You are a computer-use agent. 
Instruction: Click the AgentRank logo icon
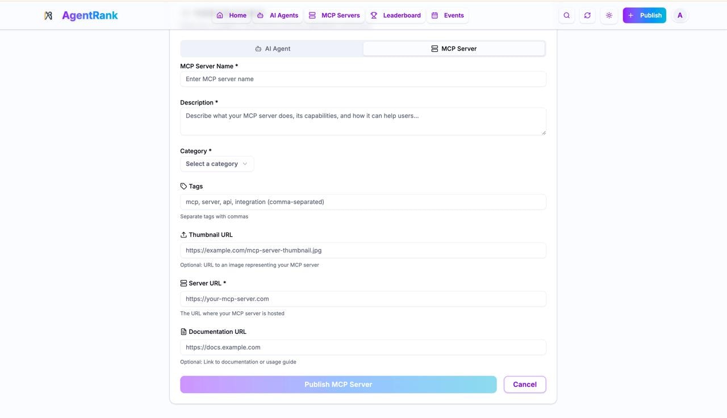[x=48, y=15]
